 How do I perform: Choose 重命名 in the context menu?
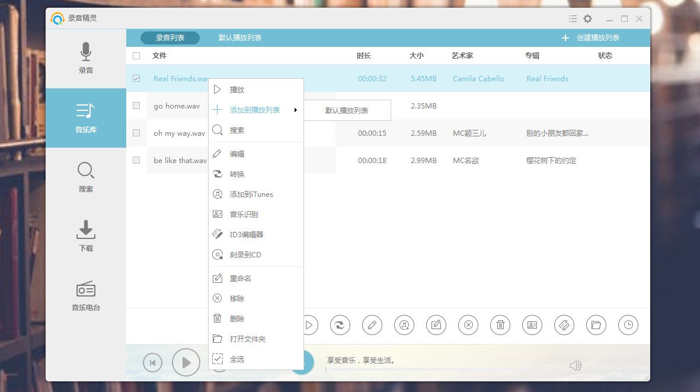point(256,279)
